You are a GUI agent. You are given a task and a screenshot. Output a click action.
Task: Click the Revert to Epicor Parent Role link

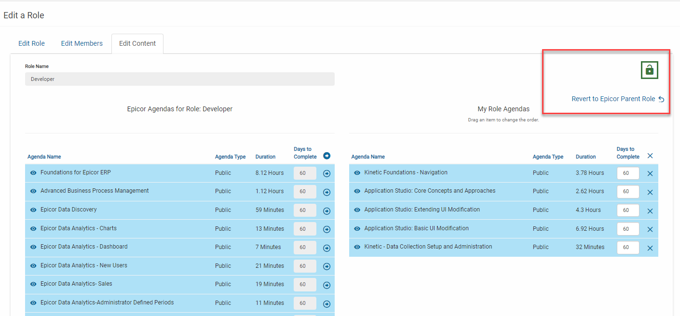(613, 99)
